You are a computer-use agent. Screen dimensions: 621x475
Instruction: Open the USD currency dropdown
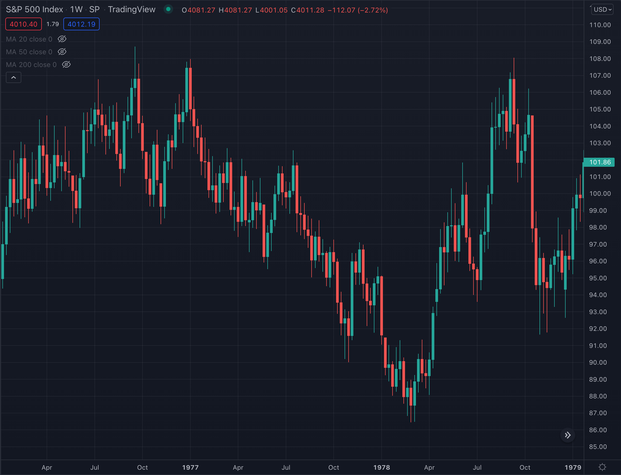point(602,10)
